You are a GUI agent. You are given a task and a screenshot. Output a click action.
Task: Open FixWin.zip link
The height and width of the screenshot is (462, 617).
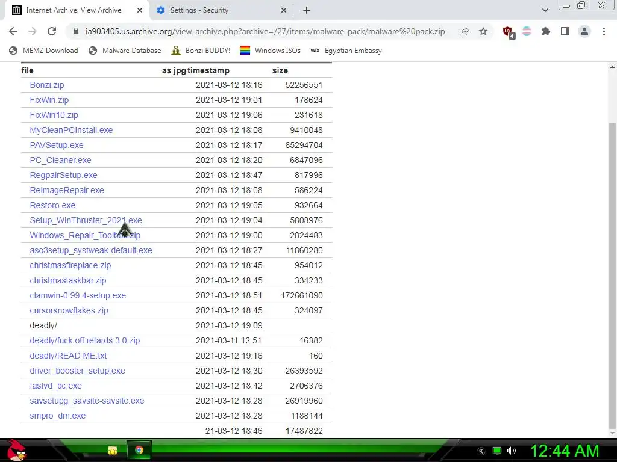coord(49,100)
